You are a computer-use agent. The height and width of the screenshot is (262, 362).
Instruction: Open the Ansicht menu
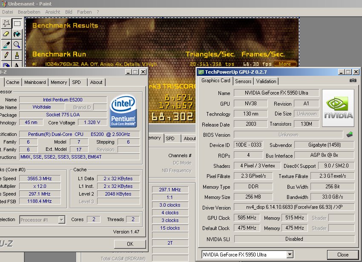pos(53,12)
